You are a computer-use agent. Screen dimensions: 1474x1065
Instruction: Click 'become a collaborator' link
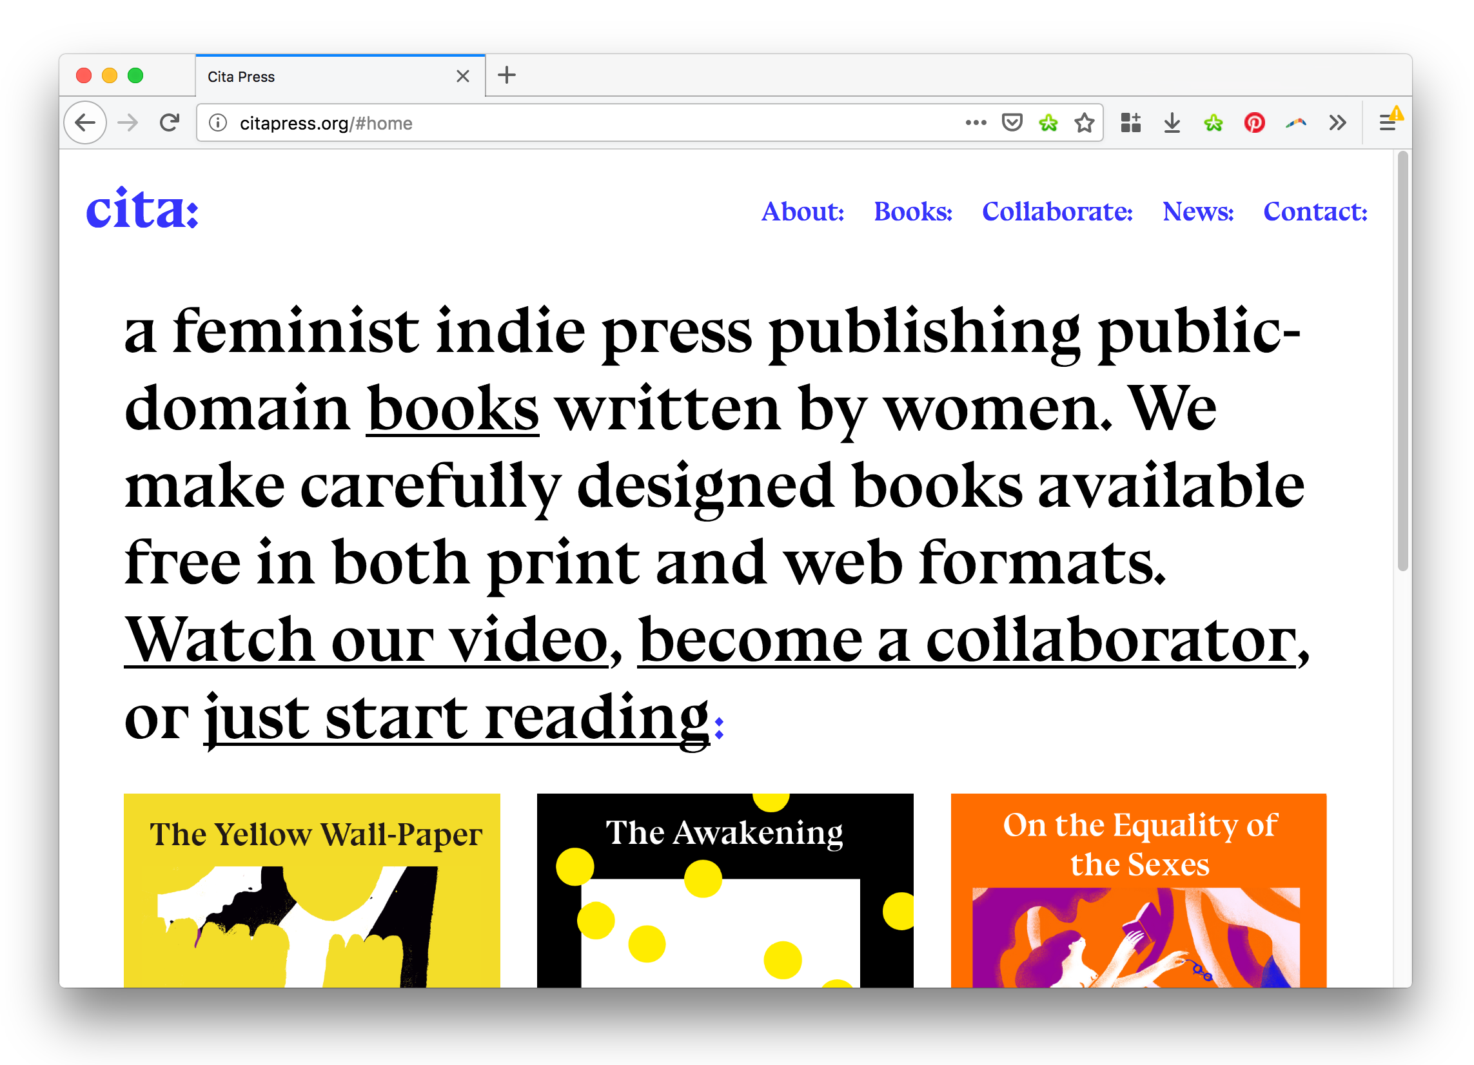coord(968,641)
